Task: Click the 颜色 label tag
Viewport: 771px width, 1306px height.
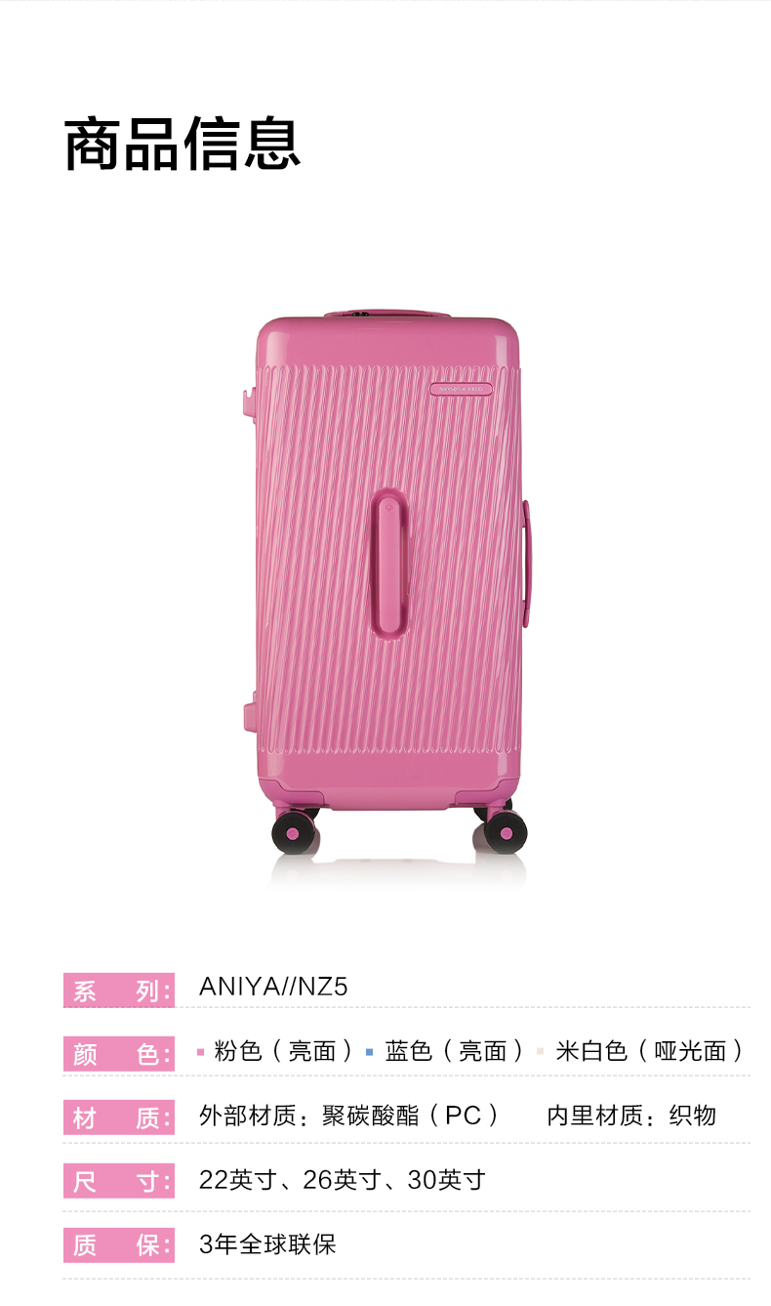Action: [118, 1054]
